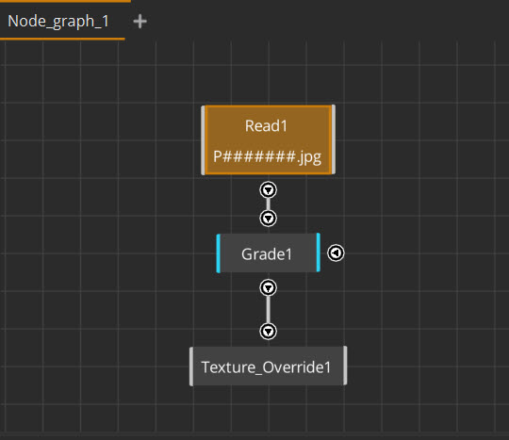Click the output port below Grade1

coord(268,287)
